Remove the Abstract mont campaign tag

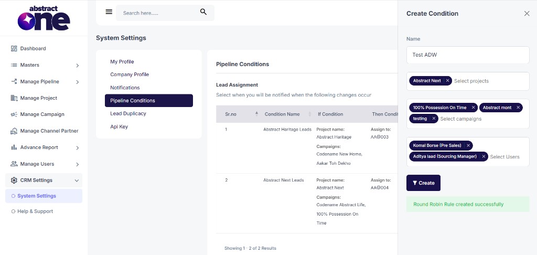point(518,108)
